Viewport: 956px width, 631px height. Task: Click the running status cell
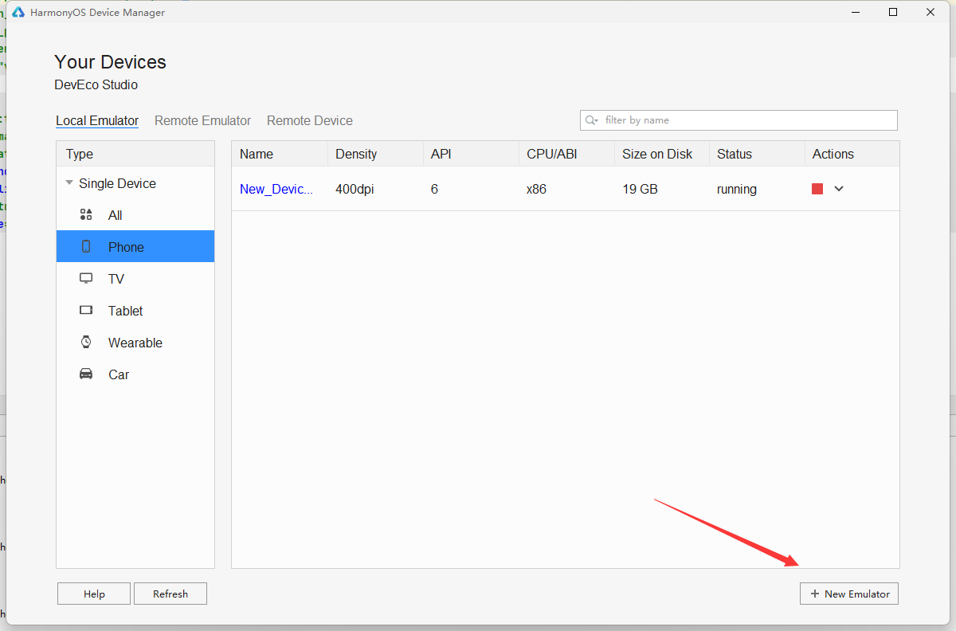(737, 189)
